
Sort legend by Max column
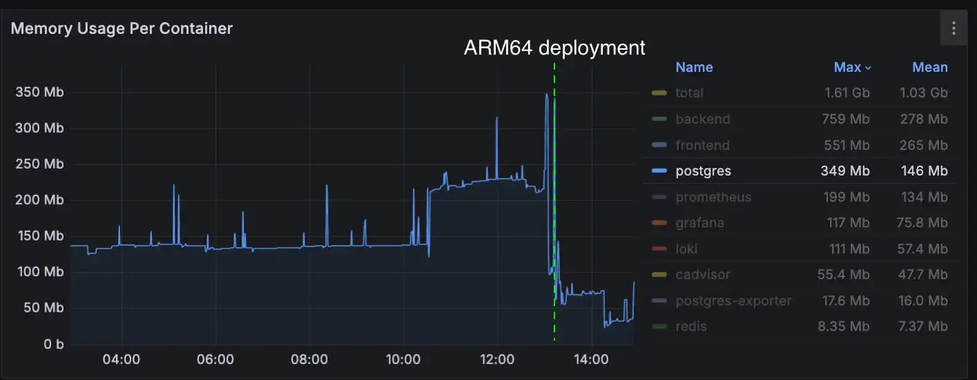click(847, 67)
